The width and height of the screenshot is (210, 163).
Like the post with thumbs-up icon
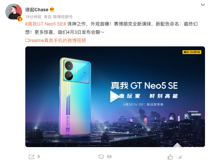[x=170, y=157]
